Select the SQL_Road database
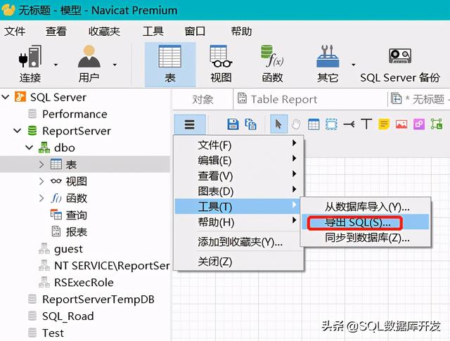The width and height of the screenshot is (450, 341). point(67,316)
